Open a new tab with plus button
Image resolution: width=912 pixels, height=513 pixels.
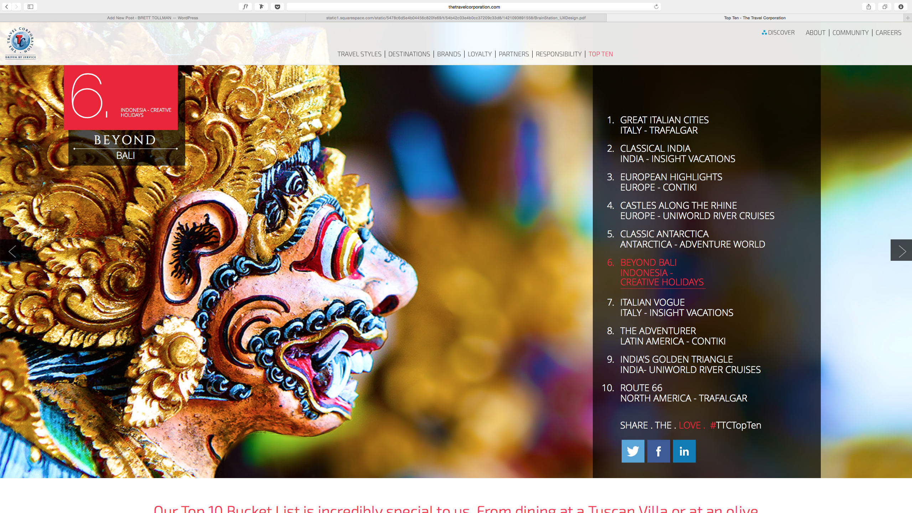(x=908, y=18)
